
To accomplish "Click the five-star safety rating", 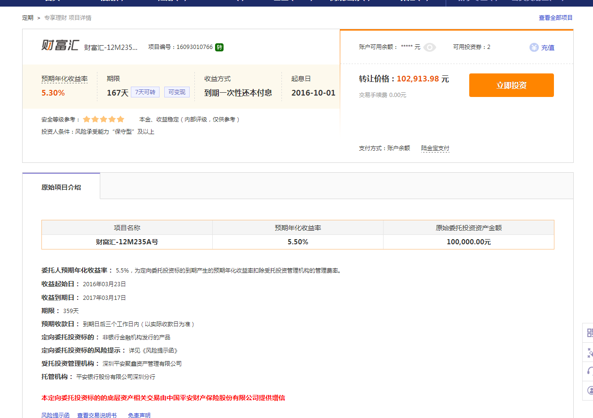I will point(104,120).
